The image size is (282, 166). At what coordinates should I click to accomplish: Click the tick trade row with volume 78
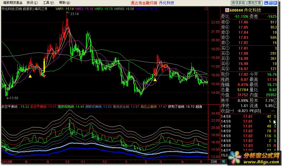(249, 131)
